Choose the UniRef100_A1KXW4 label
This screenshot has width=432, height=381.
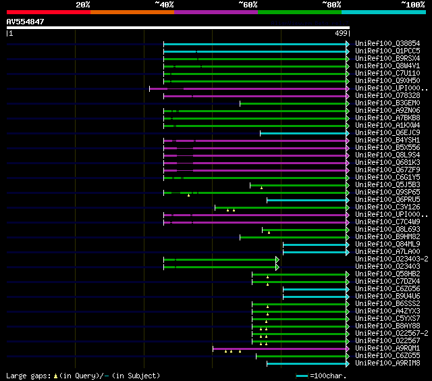coord(387,126)
